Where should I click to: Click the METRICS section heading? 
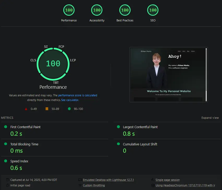7,118
